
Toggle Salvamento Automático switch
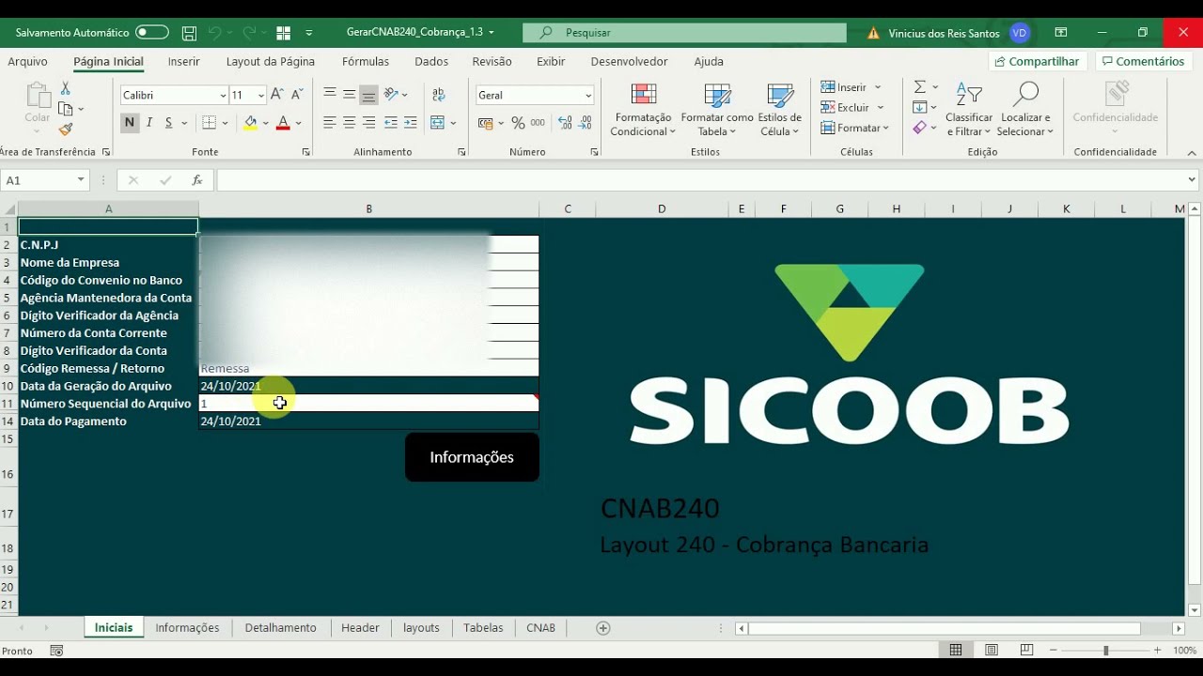click(x=151, y=32)
